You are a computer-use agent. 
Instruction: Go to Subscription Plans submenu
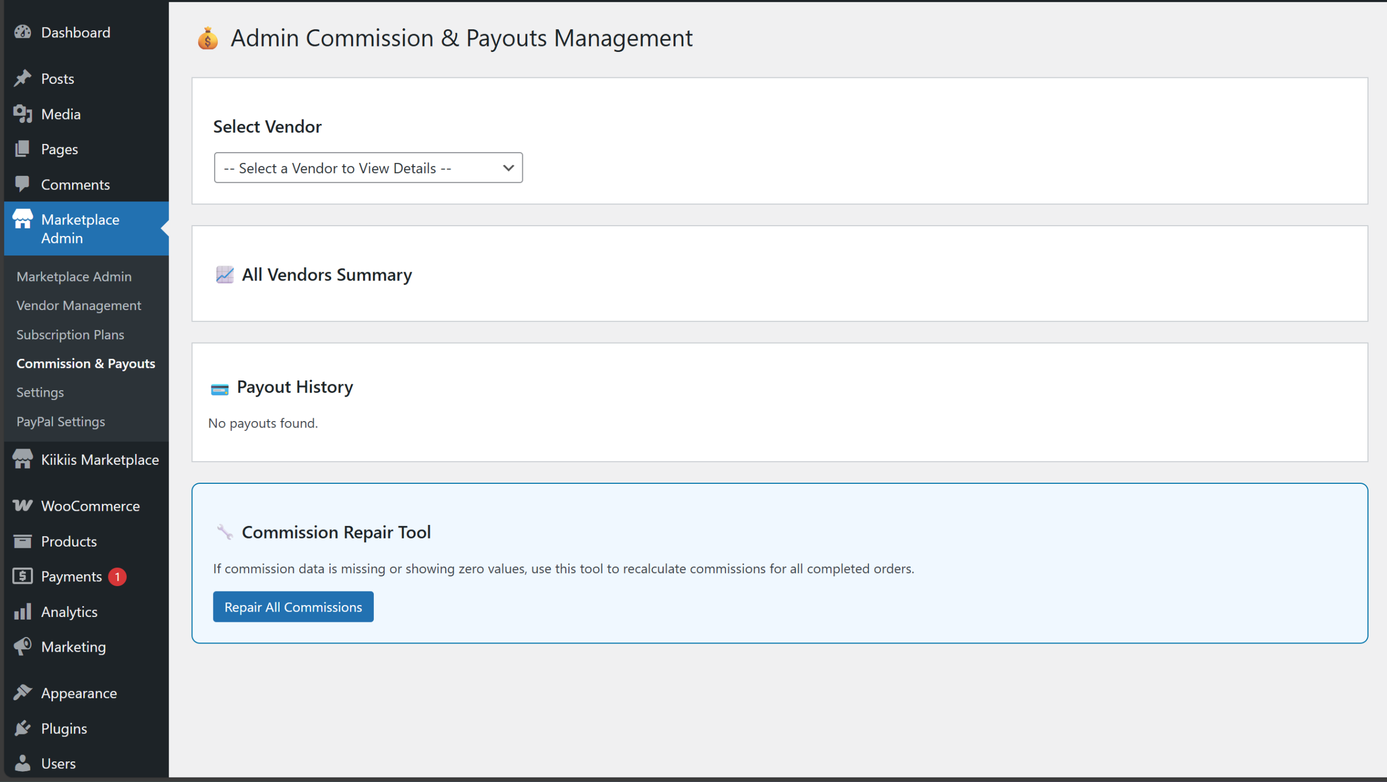click(x=70, y=334)
